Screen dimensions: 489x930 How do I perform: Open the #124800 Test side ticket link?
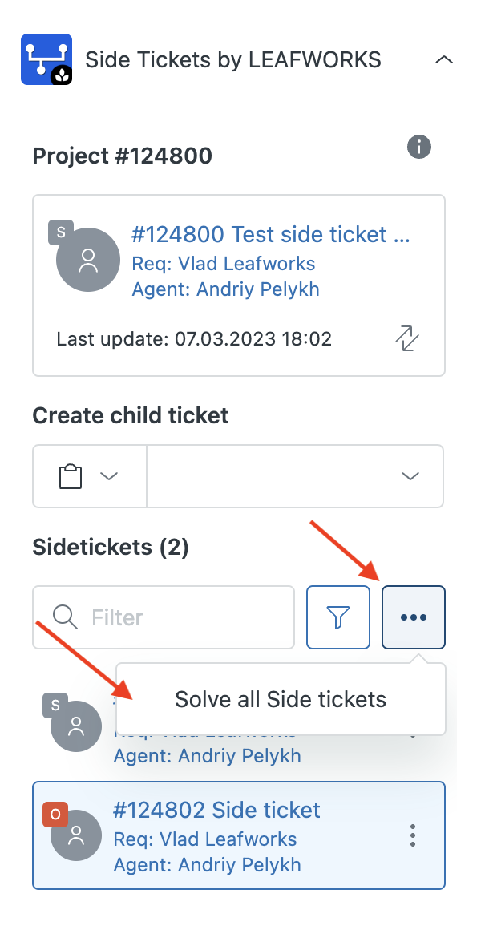(x=273, y=234)
